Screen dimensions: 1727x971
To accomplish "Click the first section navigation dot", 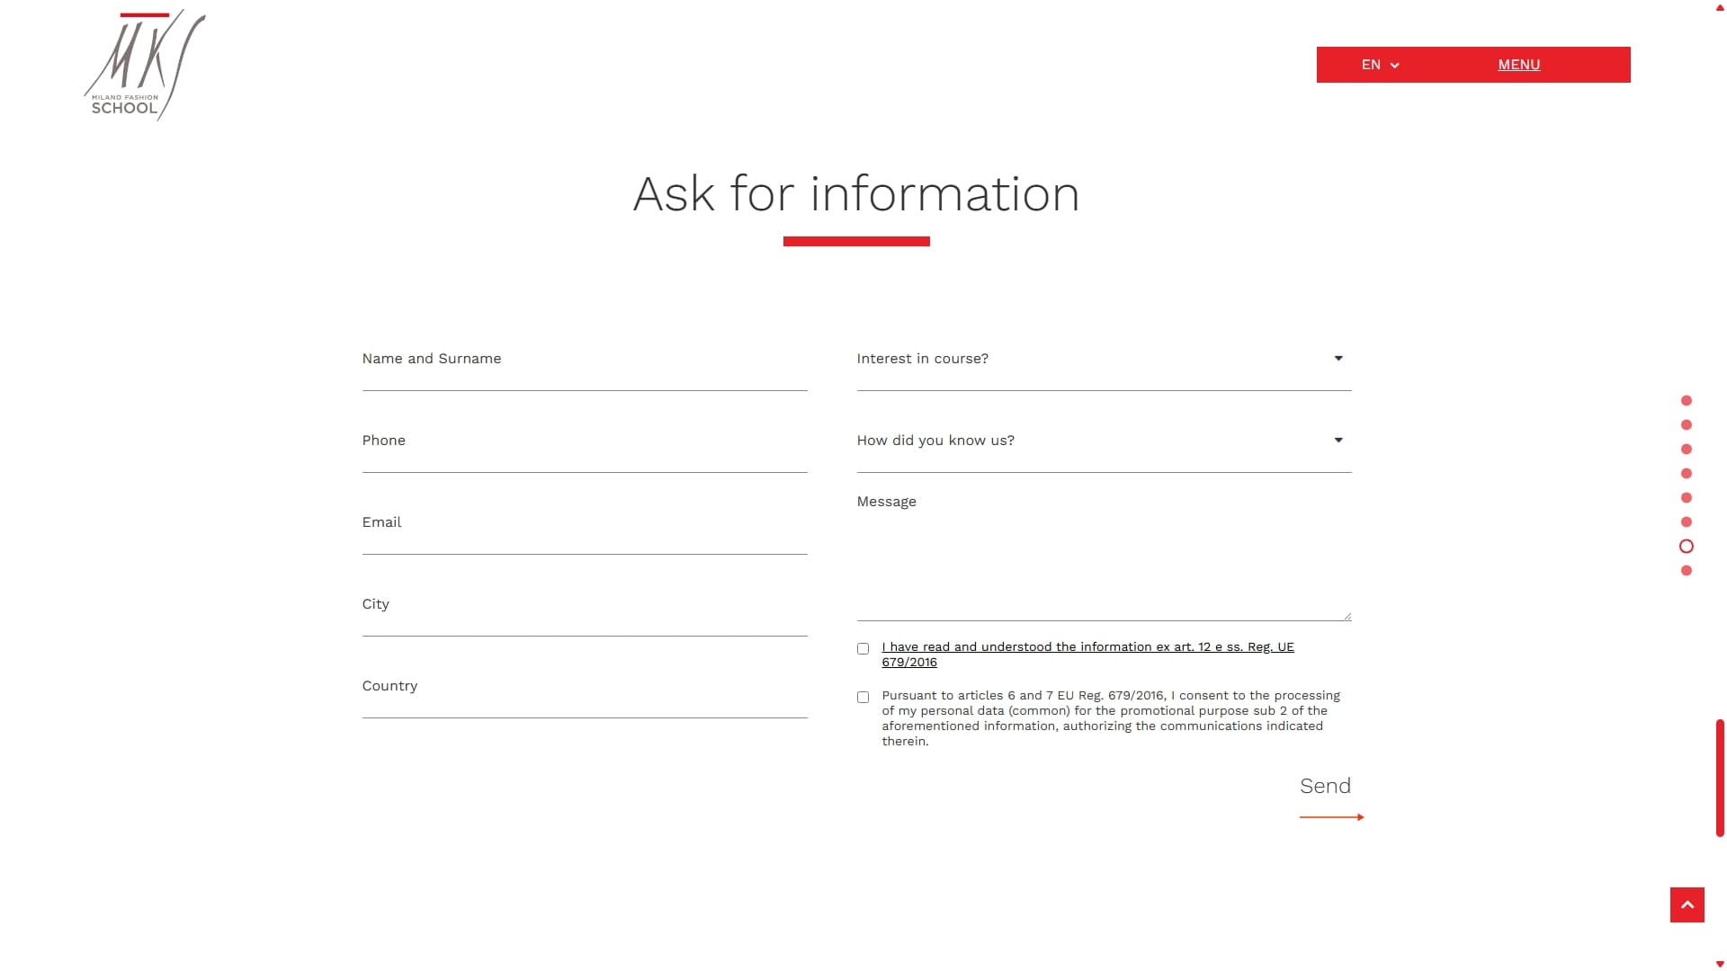I will click(x=1687, y=401).
